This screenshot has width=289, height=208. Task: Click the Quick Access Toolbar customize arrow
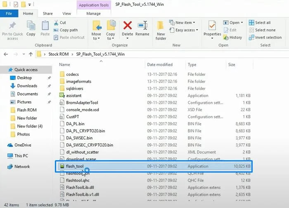coord(29,5)
